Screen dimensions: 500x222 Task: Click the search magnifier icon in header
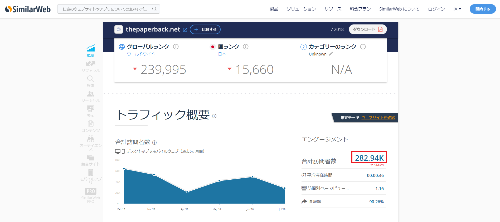tap(154, 9)
